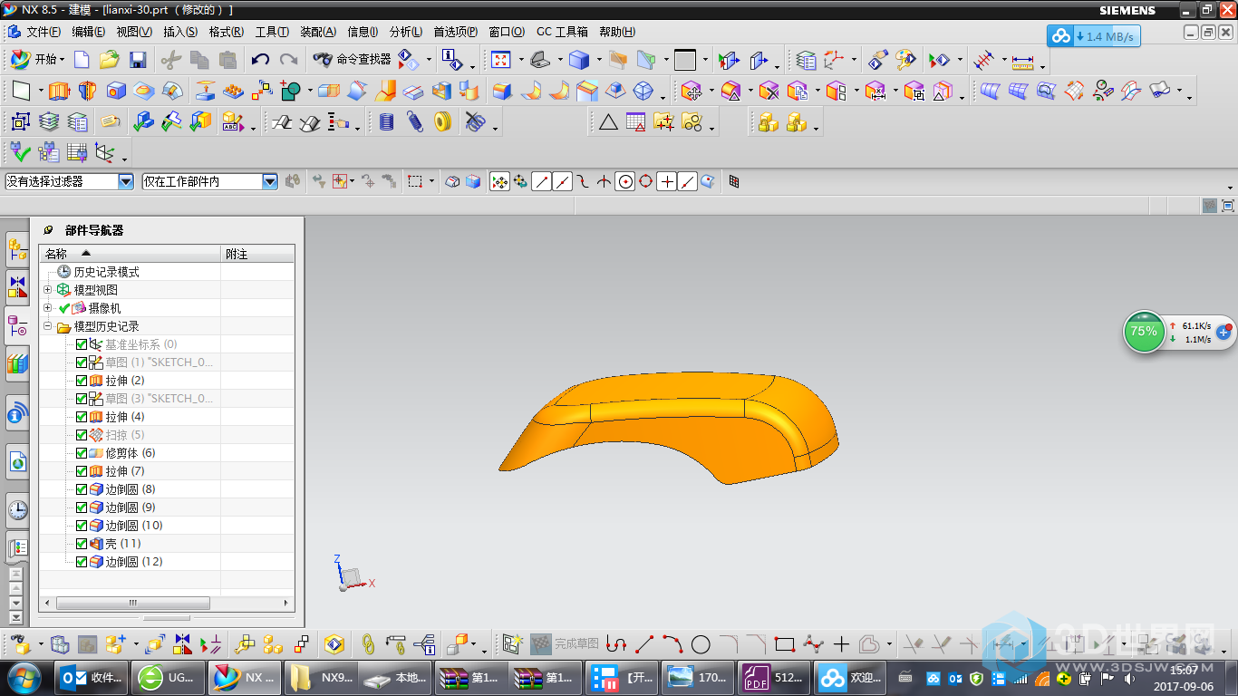This screenshot has width=1238, height=696.
Task: Open the GC 工具箱 menu
Action: pos(562,32)
